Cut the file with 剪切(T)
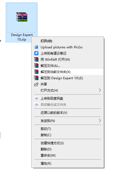 coord(68,129)
